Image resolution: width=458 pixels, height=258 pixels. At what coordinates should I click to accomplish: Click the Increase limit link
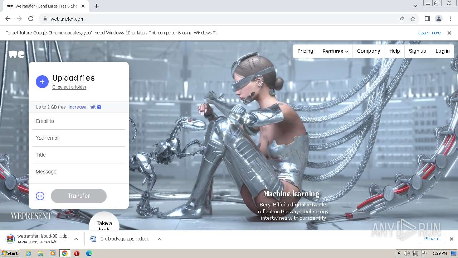(82, 107)
